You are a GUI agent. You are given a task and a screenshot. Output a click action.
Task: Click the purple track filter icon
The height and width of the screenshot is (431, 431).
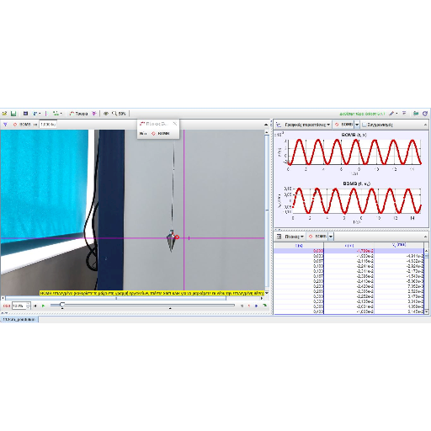pos(5,125)
